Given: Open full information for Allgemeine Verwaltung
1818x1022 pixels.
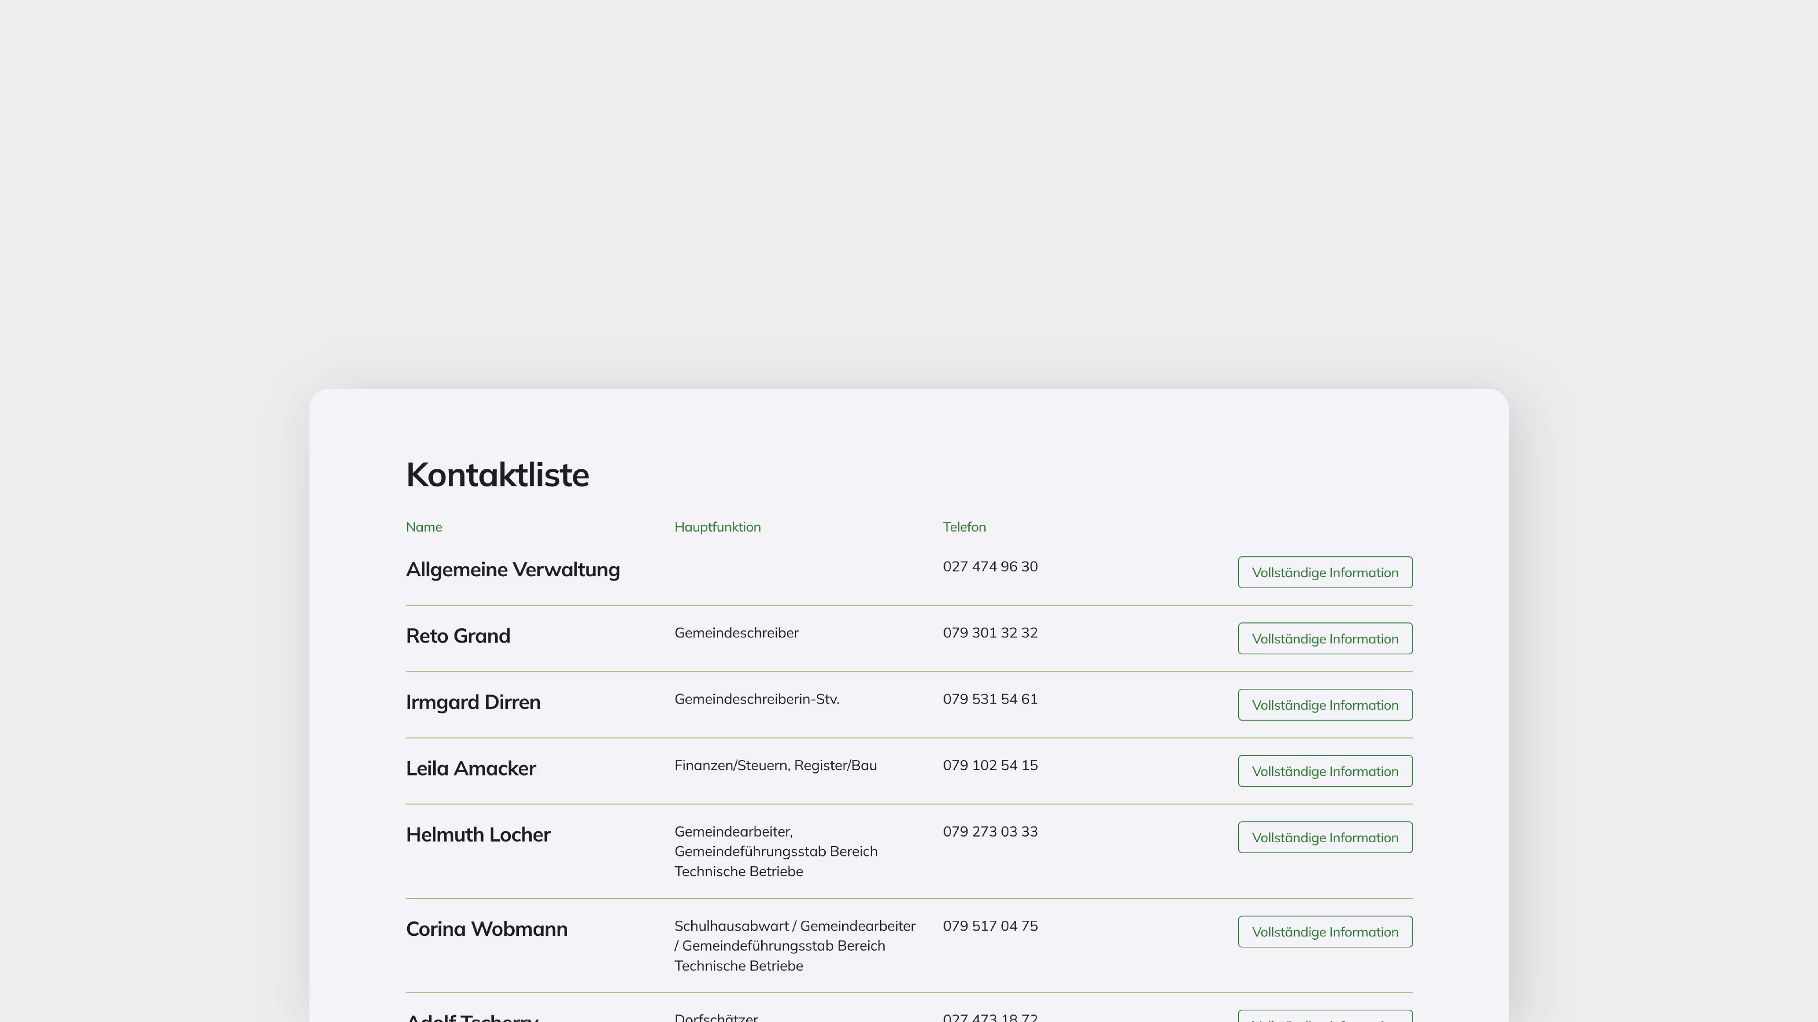Looking at the screenshot, I should point(1325,572).
